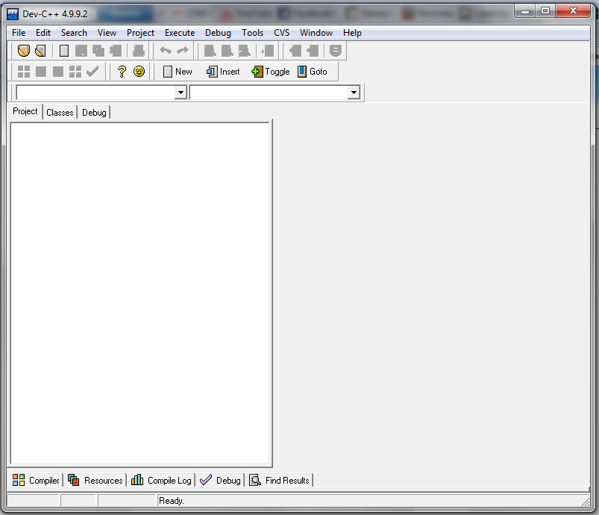Click the Print icon in toolbar
This screenshot has height=515, width=599.
coord(138,51)
